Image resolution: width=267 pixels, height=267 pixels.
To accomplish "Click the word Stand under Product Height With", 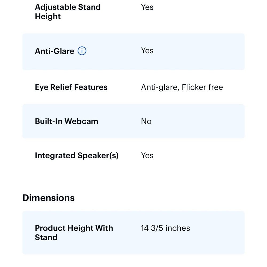I will coord(46,237).
